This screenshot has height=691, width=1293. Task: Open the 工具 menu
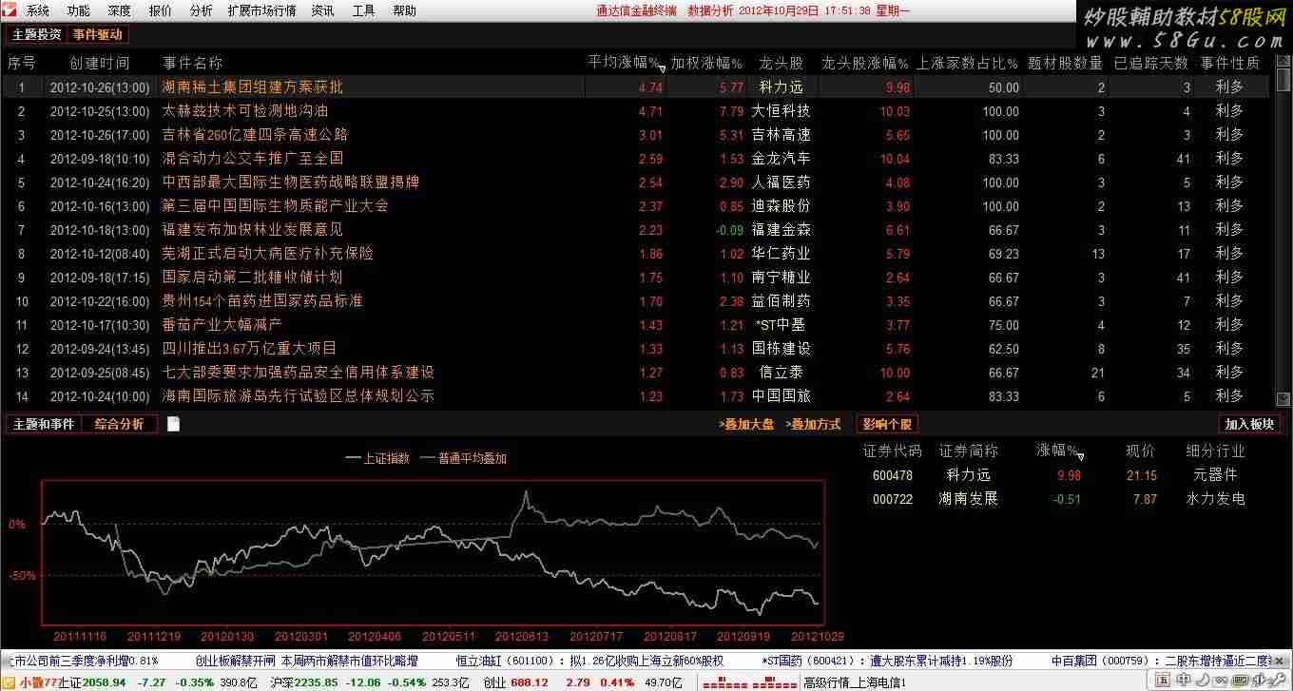[x=364, y=11]
